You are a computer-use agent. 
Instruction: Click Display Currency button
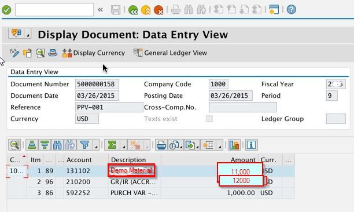94,53
